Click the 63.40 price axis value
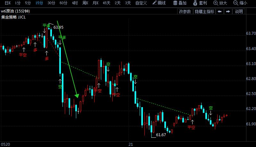Image resolution: width=256 pixels, height=147 pixels. pos(251,48)
